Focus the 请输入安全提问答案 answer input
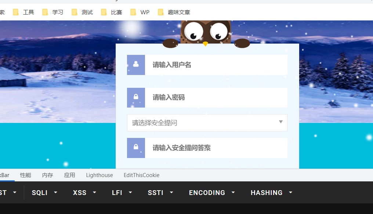Image resolution: width=373 pixels, height=214 pixels. click(216, 148)
